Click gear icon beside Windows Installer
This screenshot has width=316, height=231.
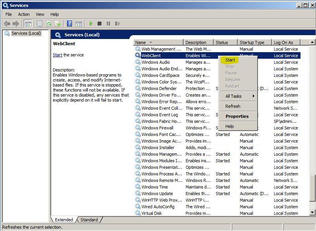point(138,147)
